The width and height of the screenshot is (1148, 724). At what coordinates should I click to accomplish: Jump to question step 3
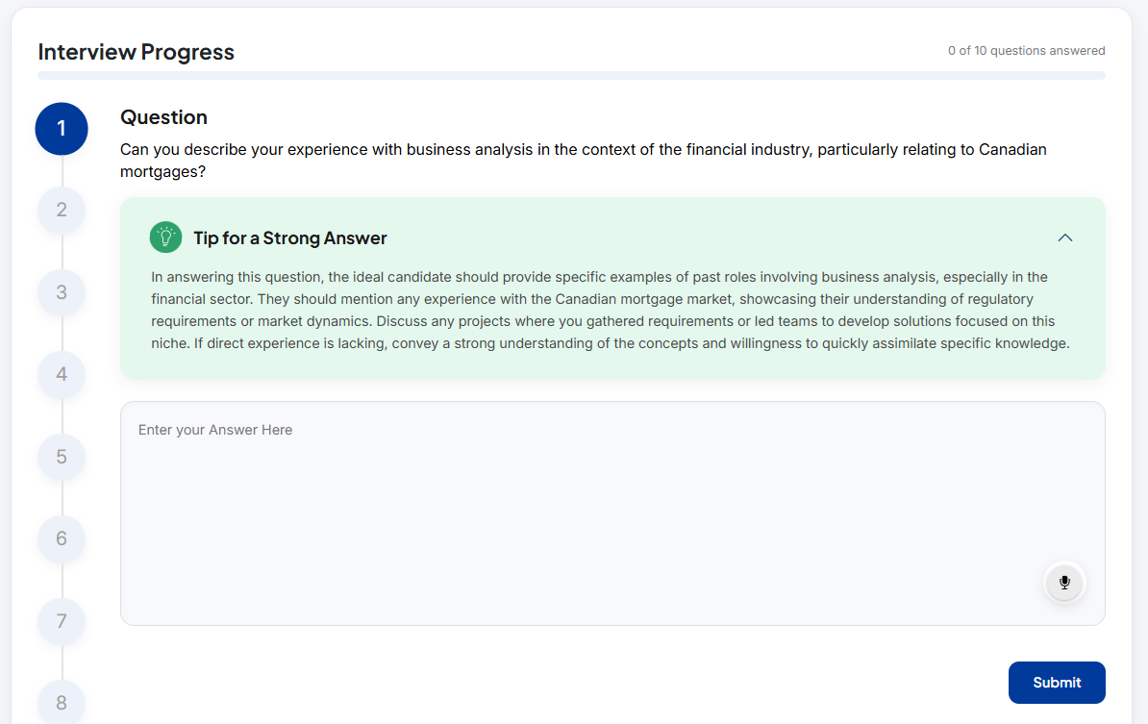point(62,292)
